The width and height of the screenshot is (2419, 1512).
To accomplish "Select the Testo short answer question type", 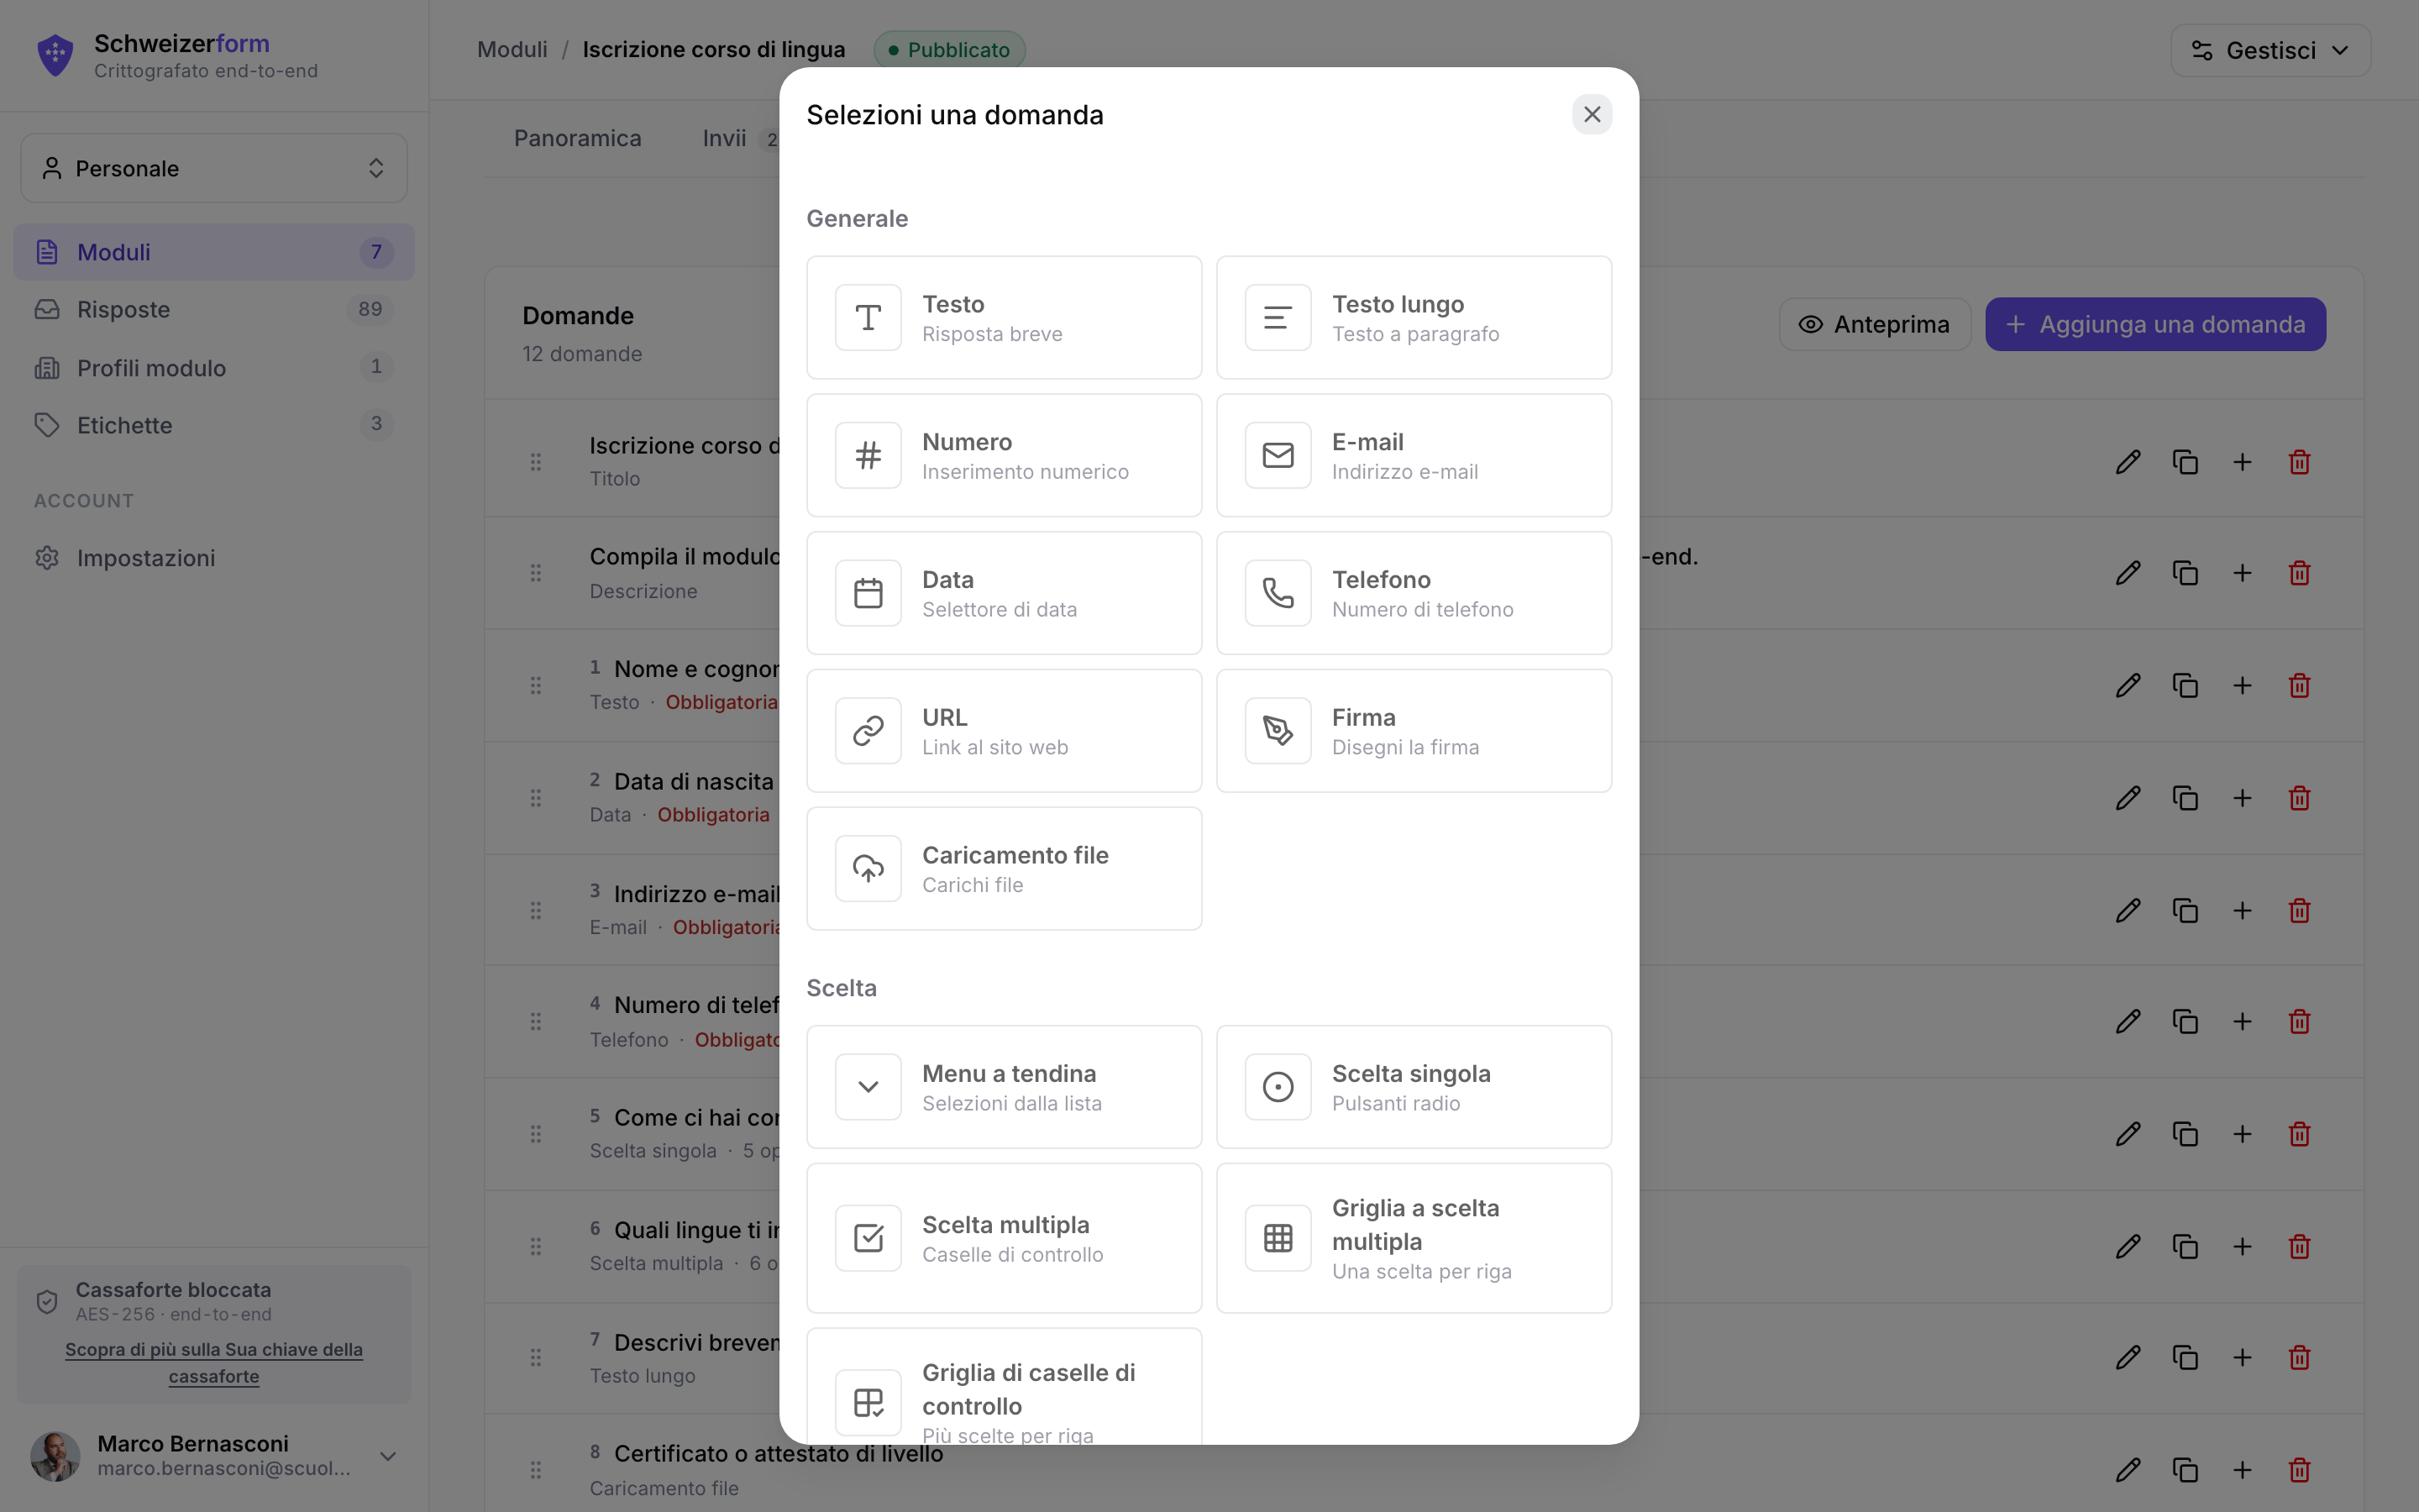I will tap(1004, 317).
